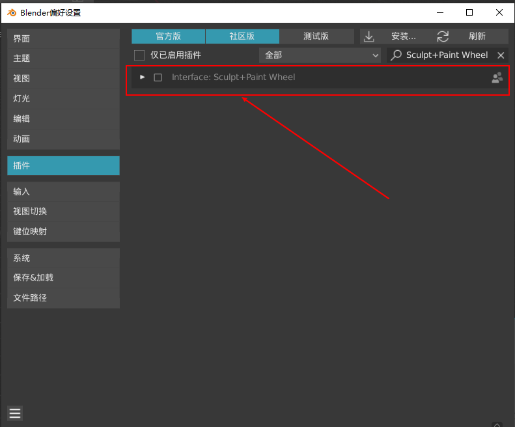Close the Blender preferences window
This screenshot has height=427, width=515.
pos(499,13)
